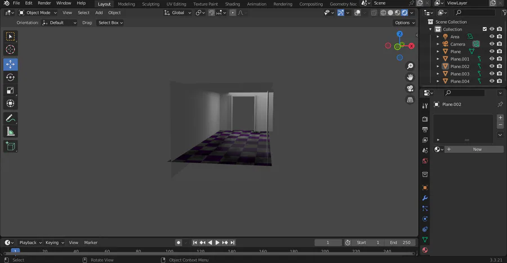Image resolution: width=507 pixels, height=263 pixels.
Task: Select the Move tool
Action: pos(10,64)
